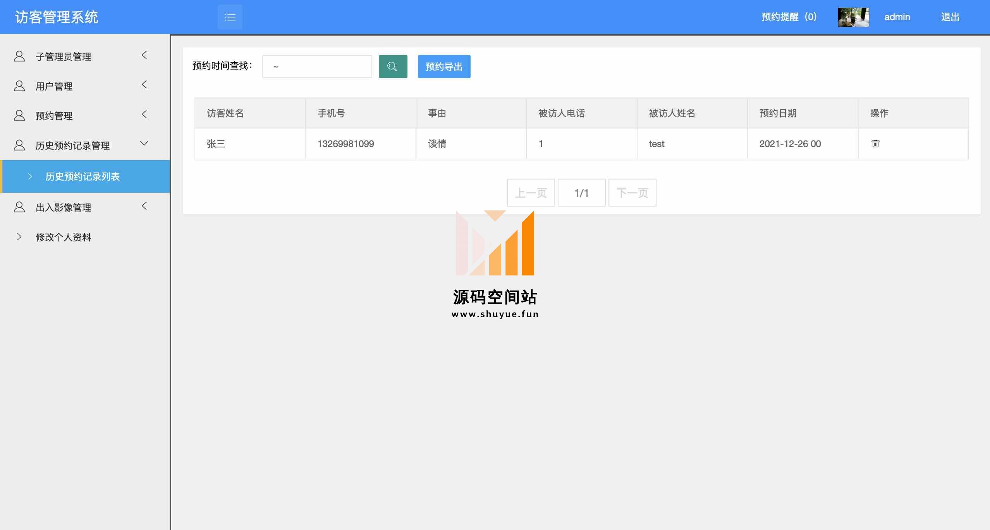Click the admin username link
This screenshot has width=990, height=530.
(x=897, y=17)
